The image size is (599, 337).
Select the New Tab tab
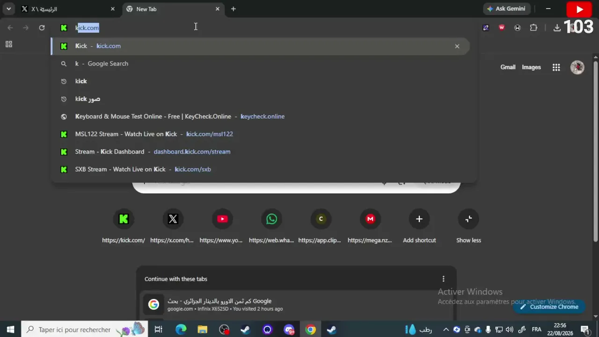[x=173, y=9]
